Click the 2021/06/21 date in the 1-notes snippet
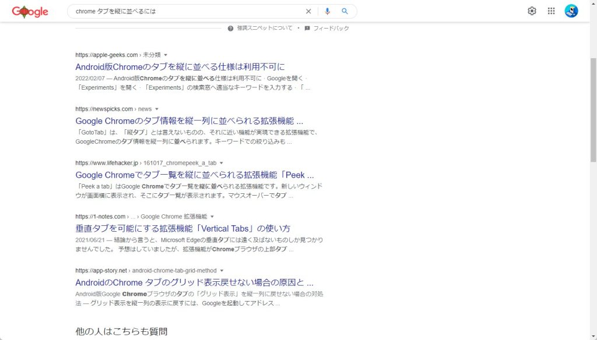The image size is (597, 340). (90, 240)
